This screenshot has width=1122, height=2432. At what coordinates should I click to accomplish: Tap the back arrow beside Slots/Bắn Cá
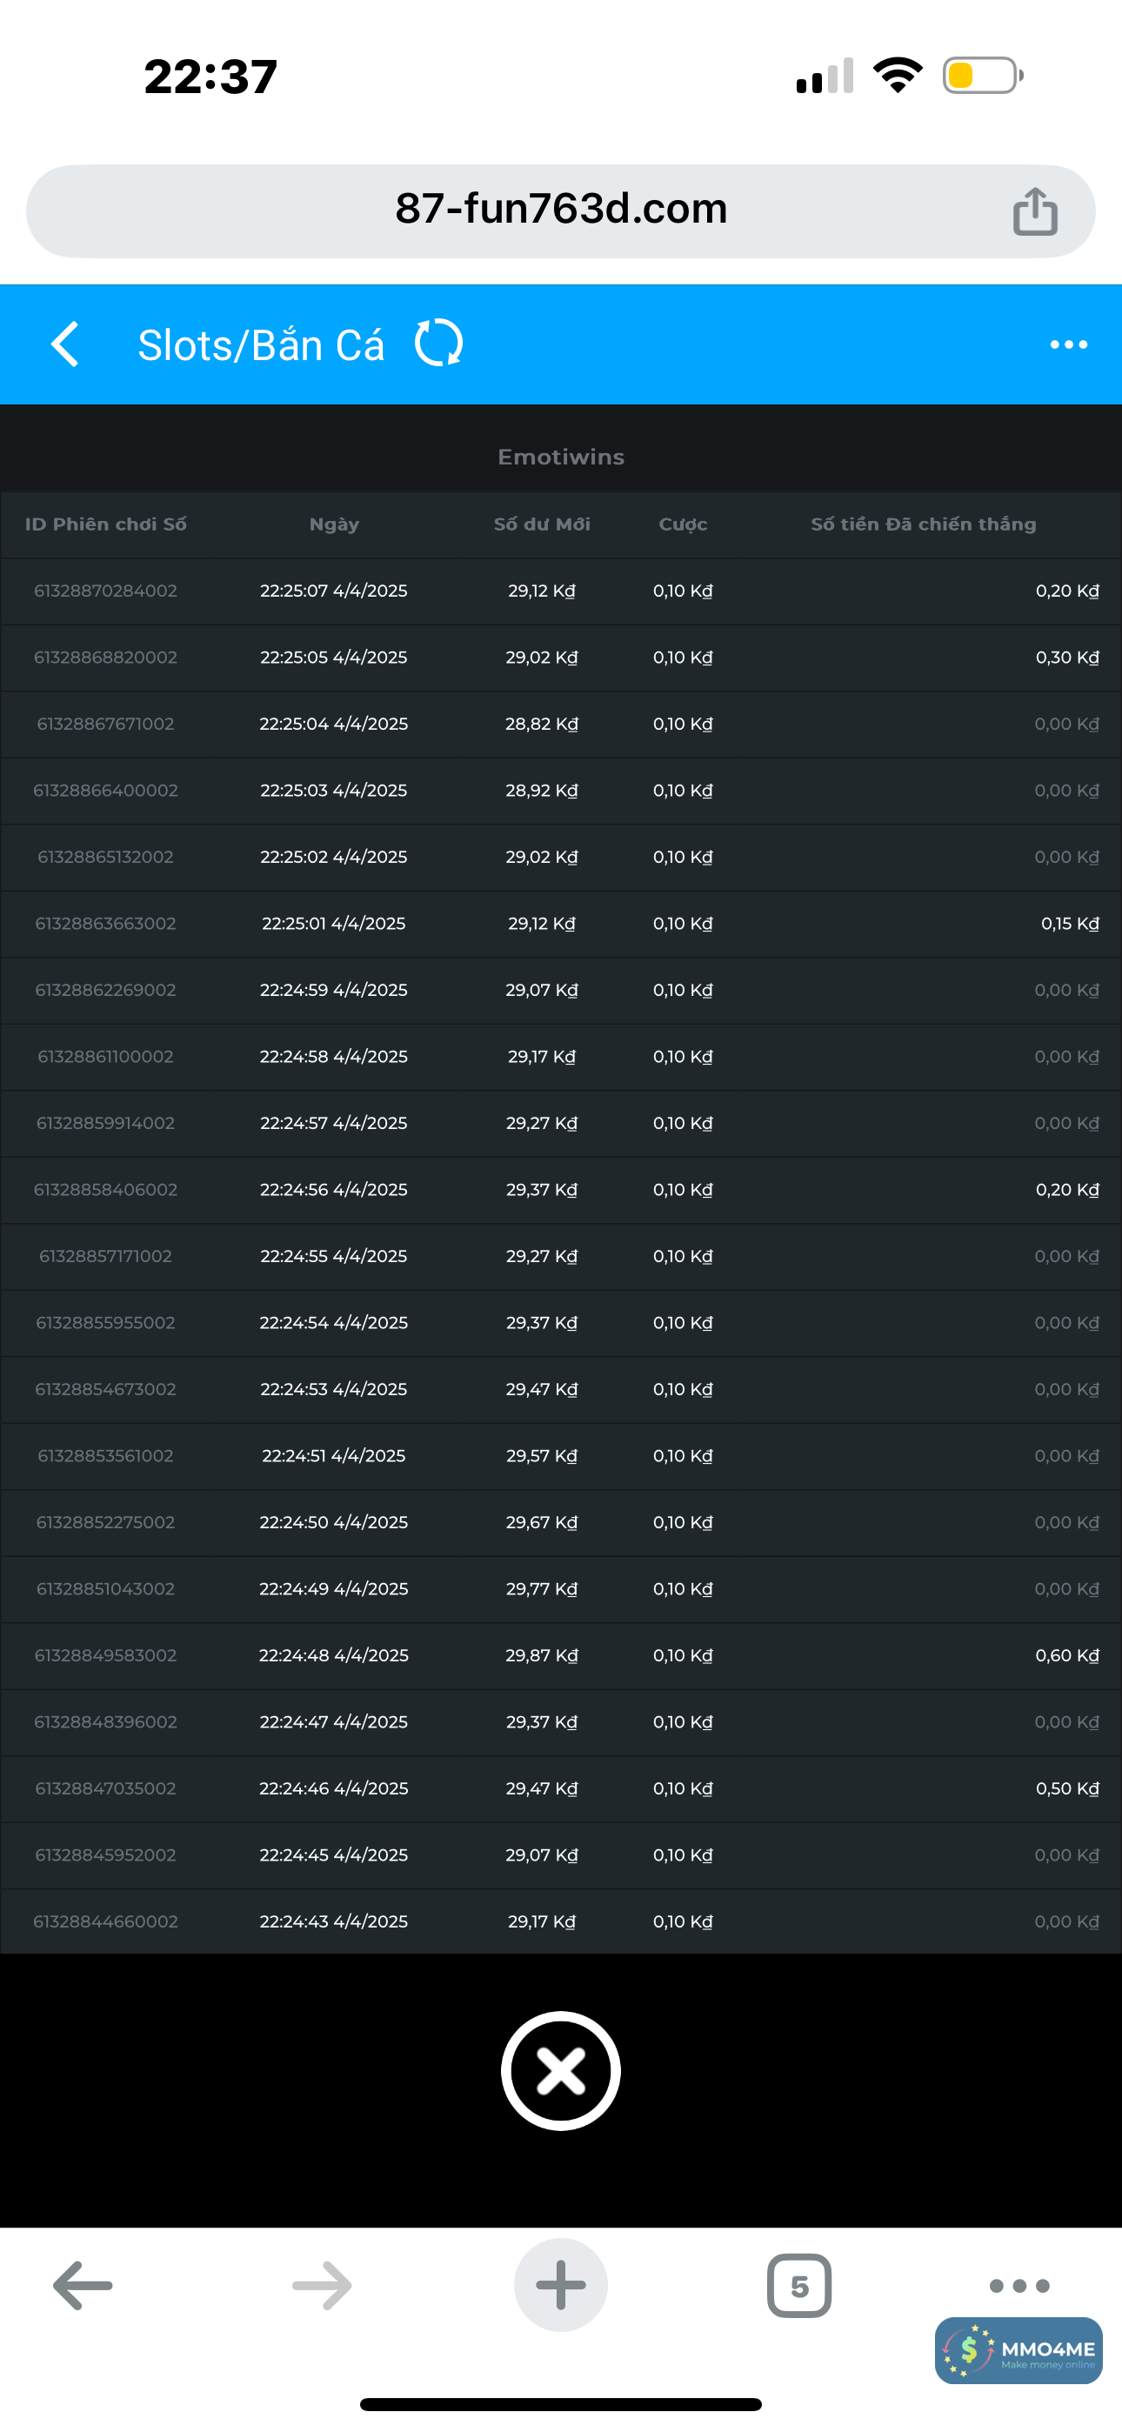[64, 344]
